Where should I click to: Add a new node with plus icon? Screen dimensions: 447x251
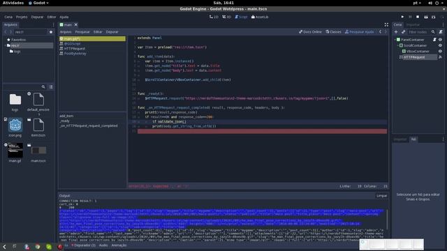coord(396,32)
